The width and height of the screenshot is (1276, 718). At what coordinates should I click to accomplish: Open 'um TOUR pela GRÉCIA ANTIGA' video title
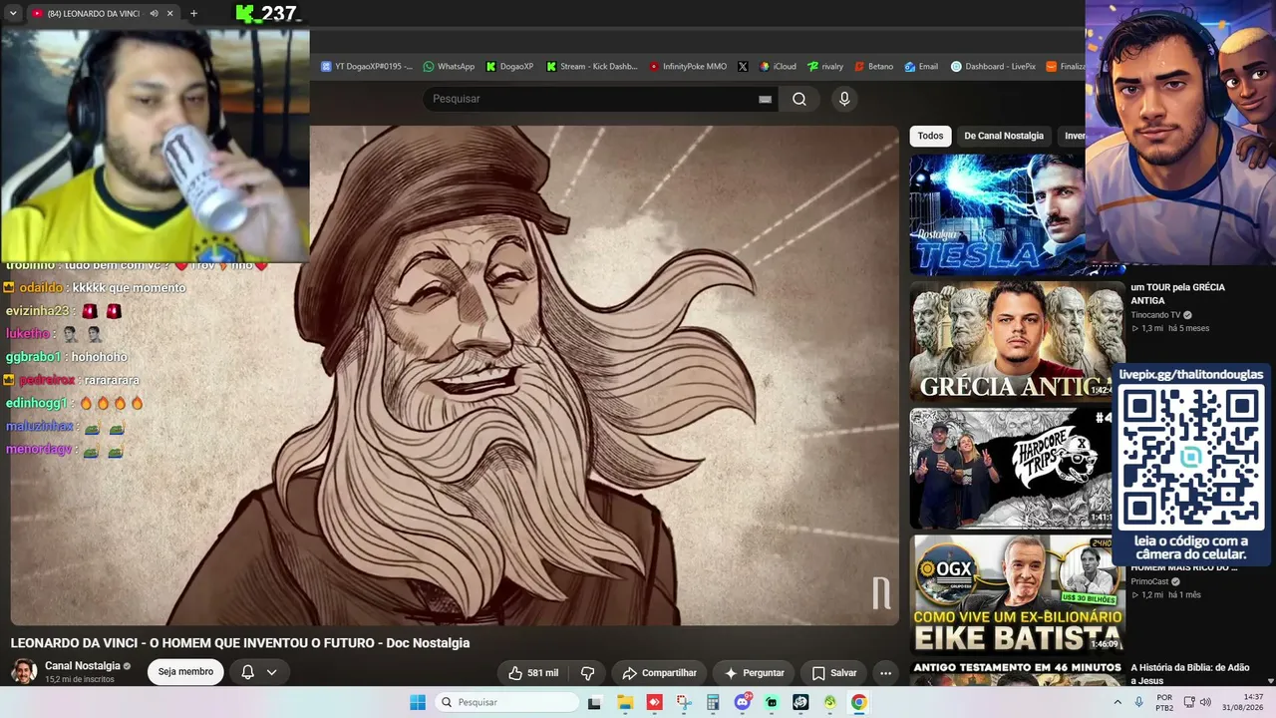click(1177, 293)
